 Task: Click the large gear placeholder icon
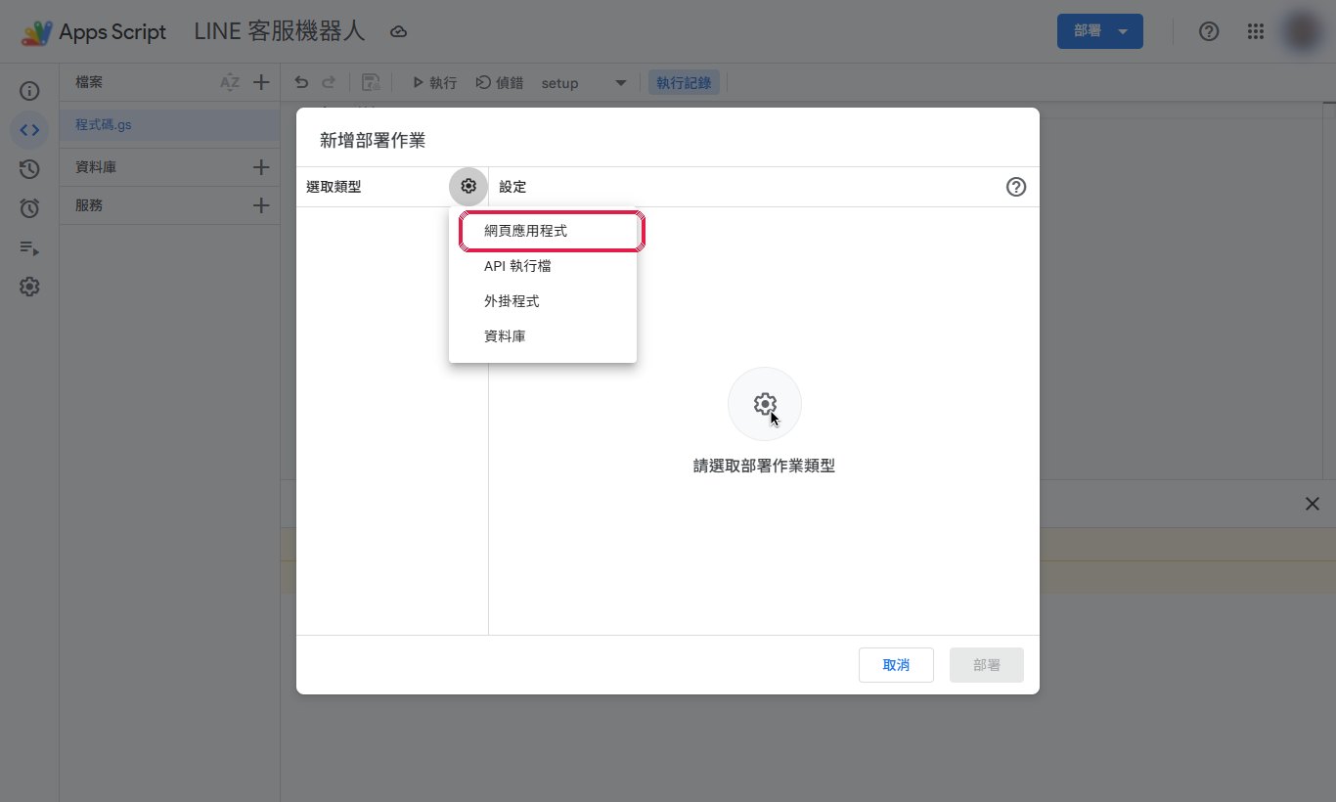[x=765, y=404]
